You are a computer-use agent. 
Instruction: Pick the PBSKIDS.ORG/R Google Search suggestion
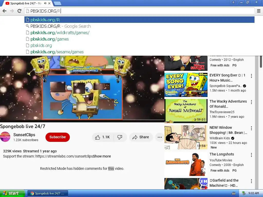139,26
